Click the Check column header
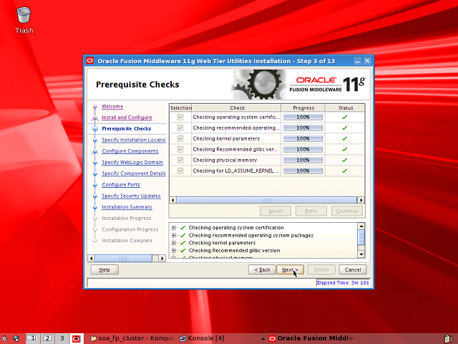This screenshot has height=344, width=458. [x=237, y=108]
